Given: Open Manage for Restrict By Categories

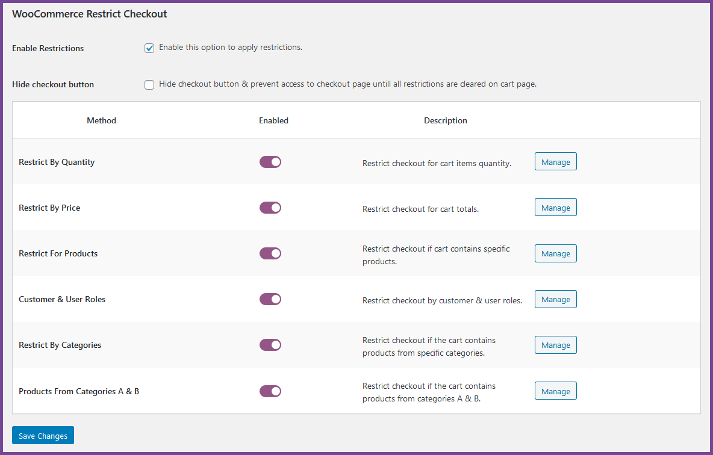Looking at the screenshot, I should tap(556, 345).
